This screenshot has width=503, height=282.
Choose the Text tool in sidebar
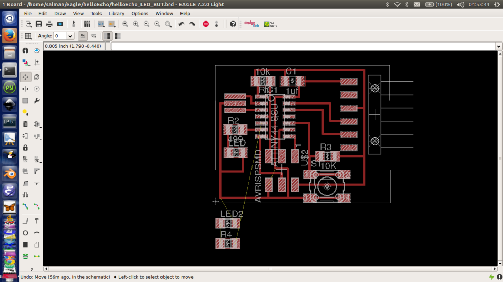(x=37, y=221)
